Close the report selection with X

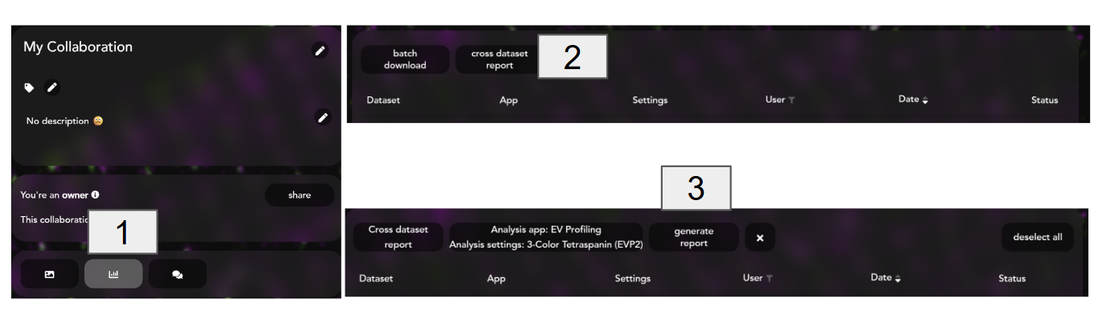tap(760, 238)
